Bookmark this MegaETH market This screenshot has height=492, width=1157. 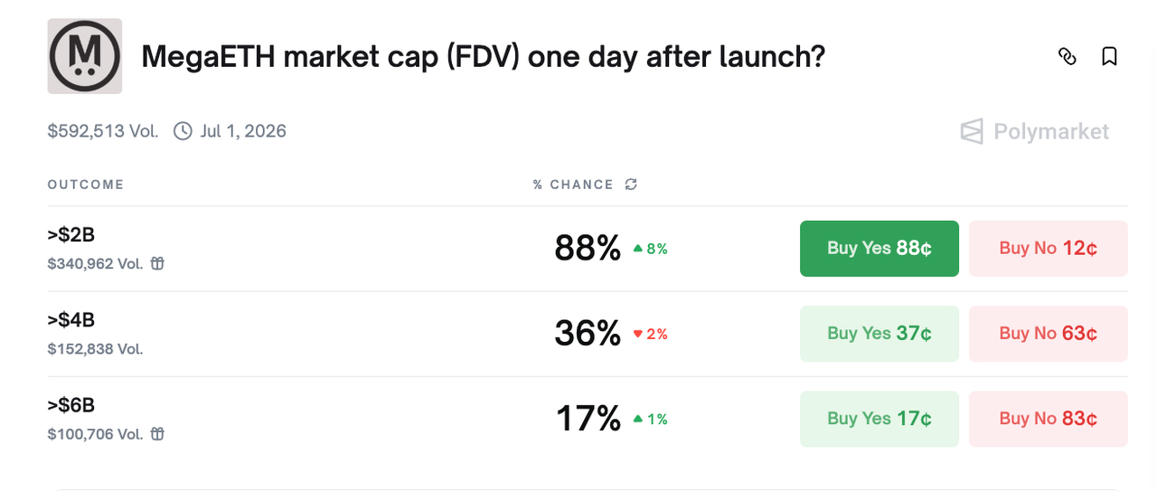1110,57
